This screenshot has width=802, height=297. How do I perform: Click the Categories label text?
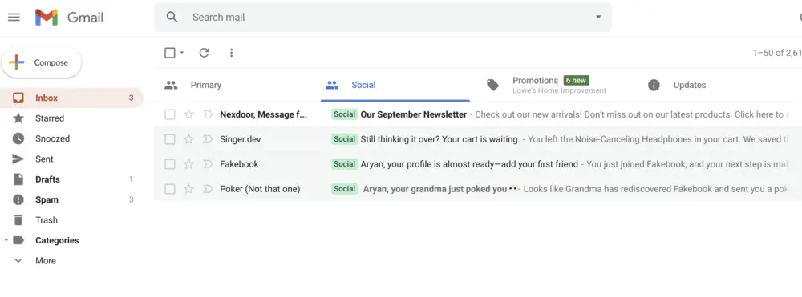point(57,240)
